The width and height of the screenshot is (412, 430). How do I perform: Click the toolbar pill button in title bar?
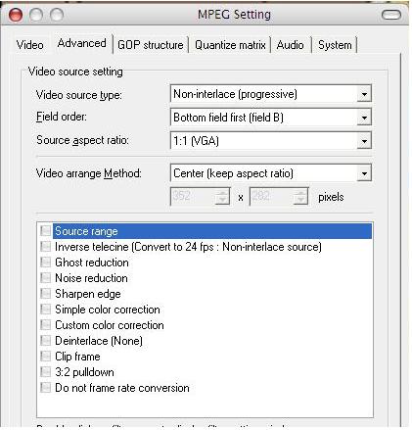pos(390,15)
